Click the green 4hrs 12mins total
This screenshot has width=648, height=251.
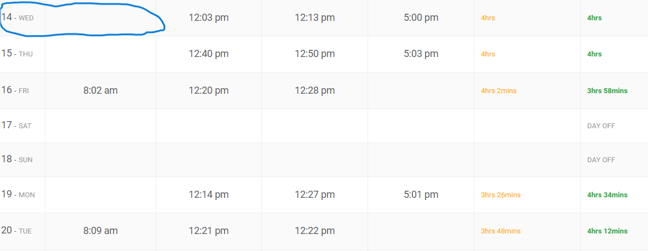coord(607,231)
